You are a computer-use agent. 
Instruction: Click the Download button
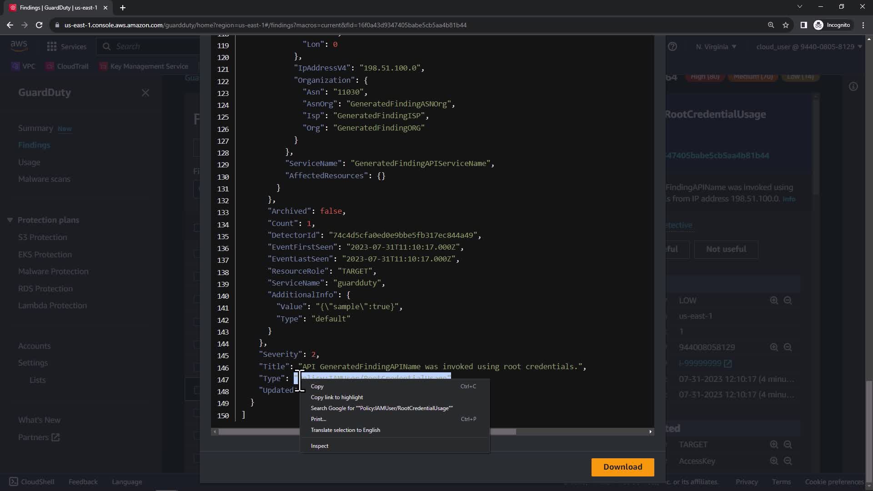(622, 467)
